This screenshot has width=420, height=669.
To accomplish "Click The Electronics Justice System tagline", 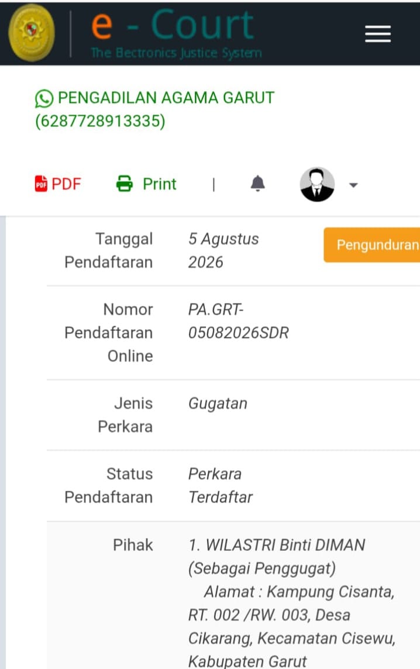I will [176, 53].
